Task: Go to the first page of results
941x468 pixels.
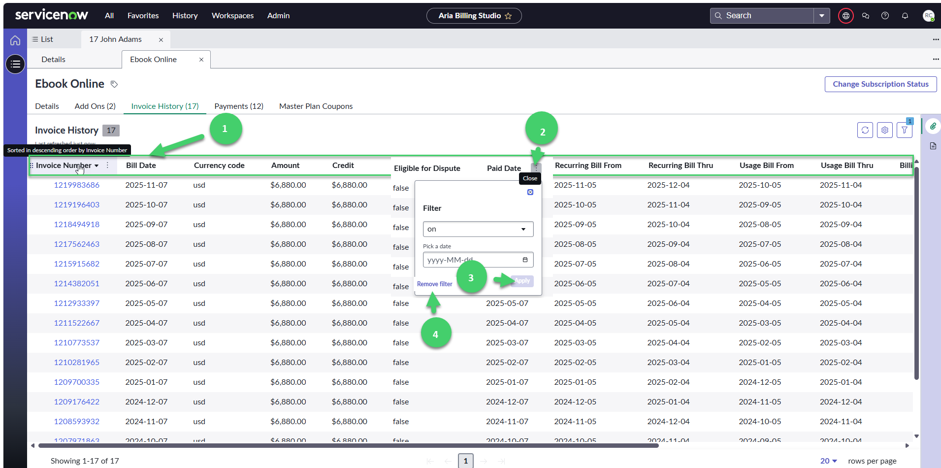Action: click(x=430, y=461)
